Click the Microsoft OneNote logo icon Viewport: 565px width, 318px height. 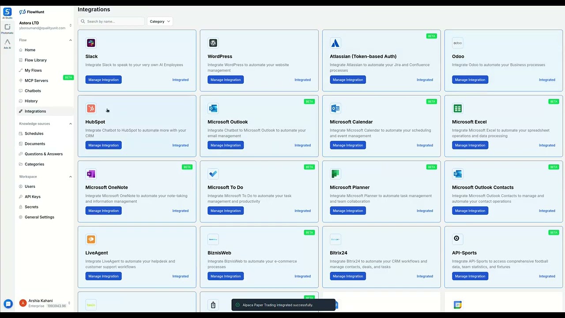pos(91,174)
